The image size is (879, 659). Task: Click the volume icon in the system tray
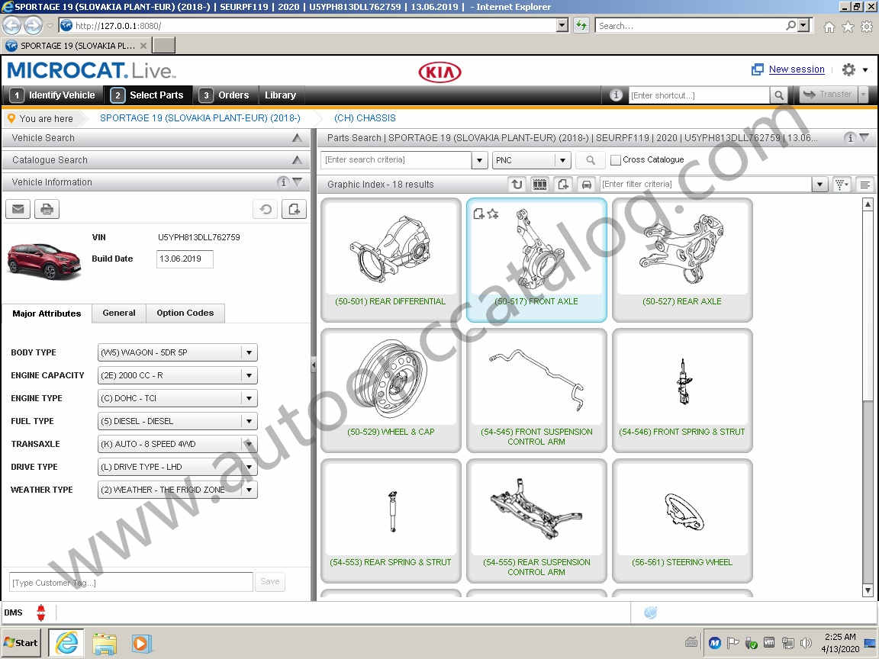pos(806,643)
